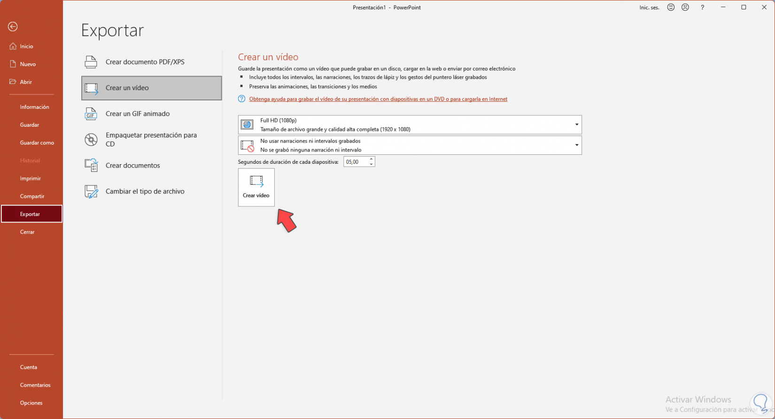Click the back arrow icon
This screenshot has height=419, width=775.
coord(13,27)
